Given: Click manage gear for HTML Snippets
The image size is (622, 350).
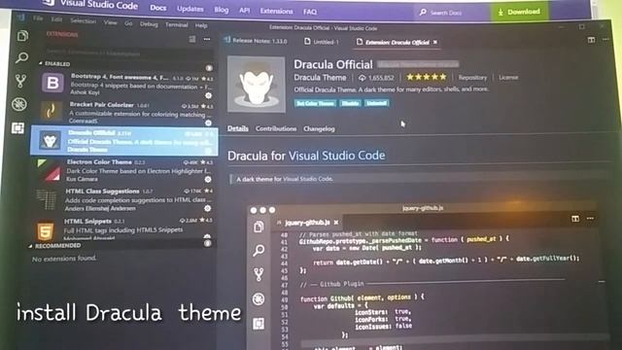Looking at the screenshot, I should (x=207, y=237).
